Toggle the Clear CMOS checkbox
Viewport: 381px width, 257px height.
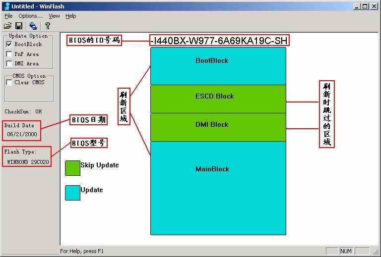pyautogui.click(x=9, y=83)
